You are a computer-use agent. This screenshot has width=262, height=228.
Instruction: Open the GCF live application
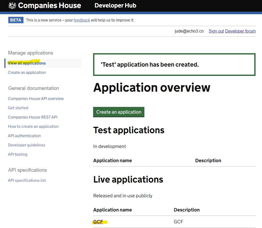tap(97, 222)
